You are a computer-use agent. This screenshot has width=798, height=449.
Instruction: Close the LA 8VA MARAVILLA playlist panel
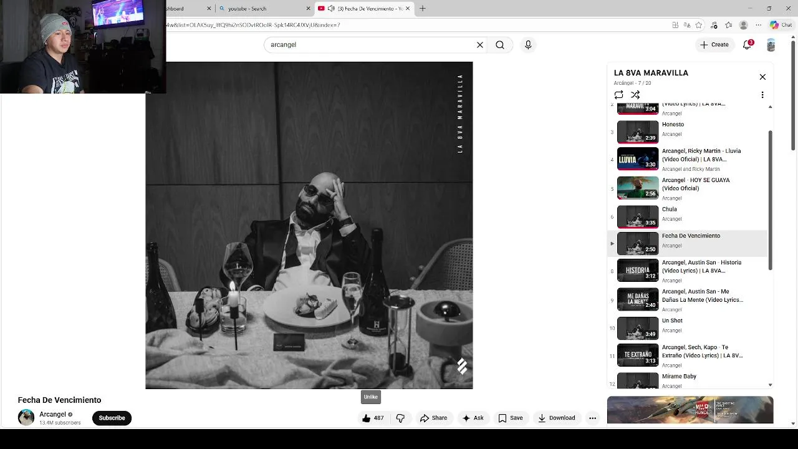pyautogui.click(x=762, y=77)
